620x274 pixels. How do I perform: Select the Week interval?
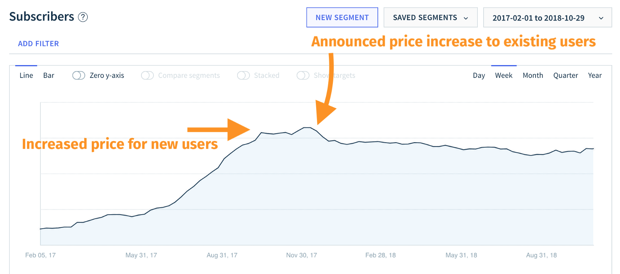(x=504, y=76)
